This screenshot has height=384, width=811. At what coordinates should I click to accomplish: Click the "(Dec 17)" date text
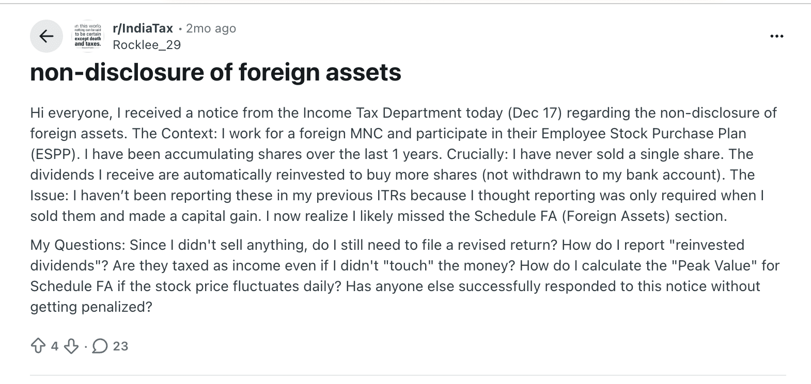[x=535, y=113]
